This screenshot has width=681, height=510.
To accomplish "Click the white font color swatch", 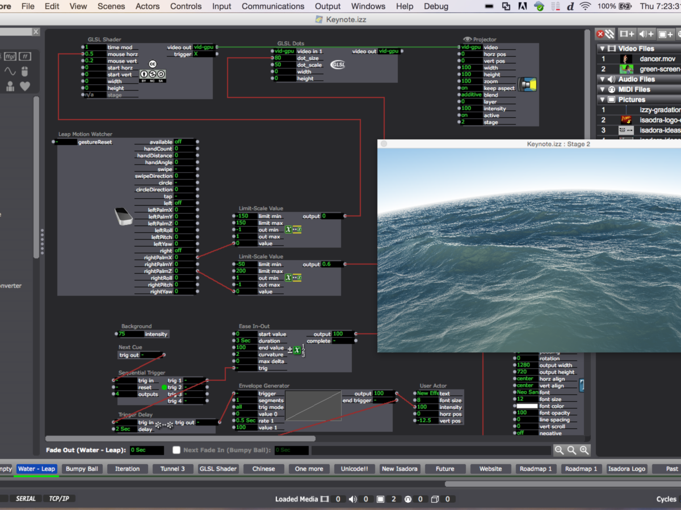I will pos(526,406).
